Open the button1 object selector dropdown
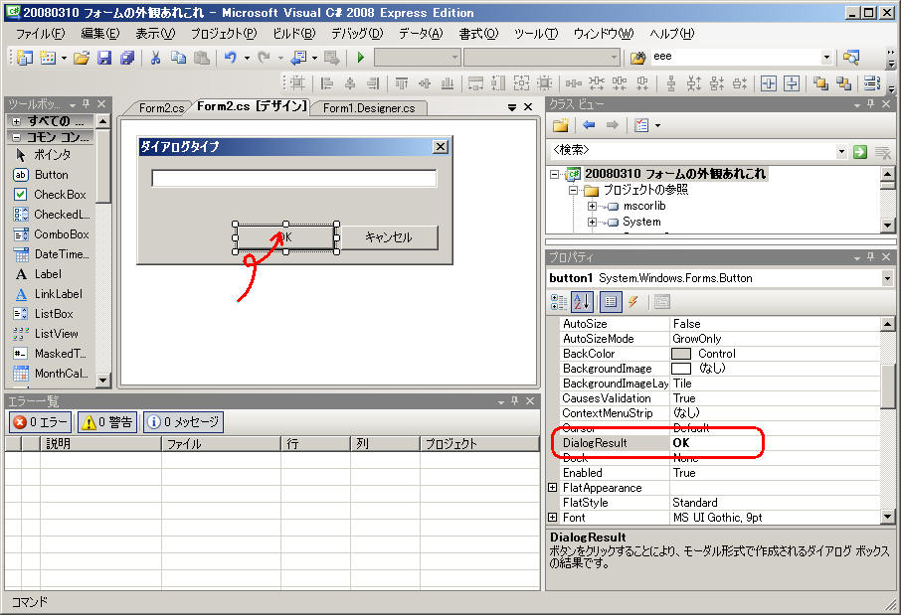The image size is (901, 615). (x=886, y=278)
